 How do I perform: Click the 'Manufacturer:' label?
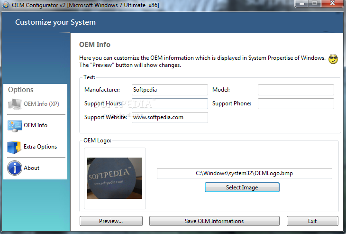click(x=102, y=90)
